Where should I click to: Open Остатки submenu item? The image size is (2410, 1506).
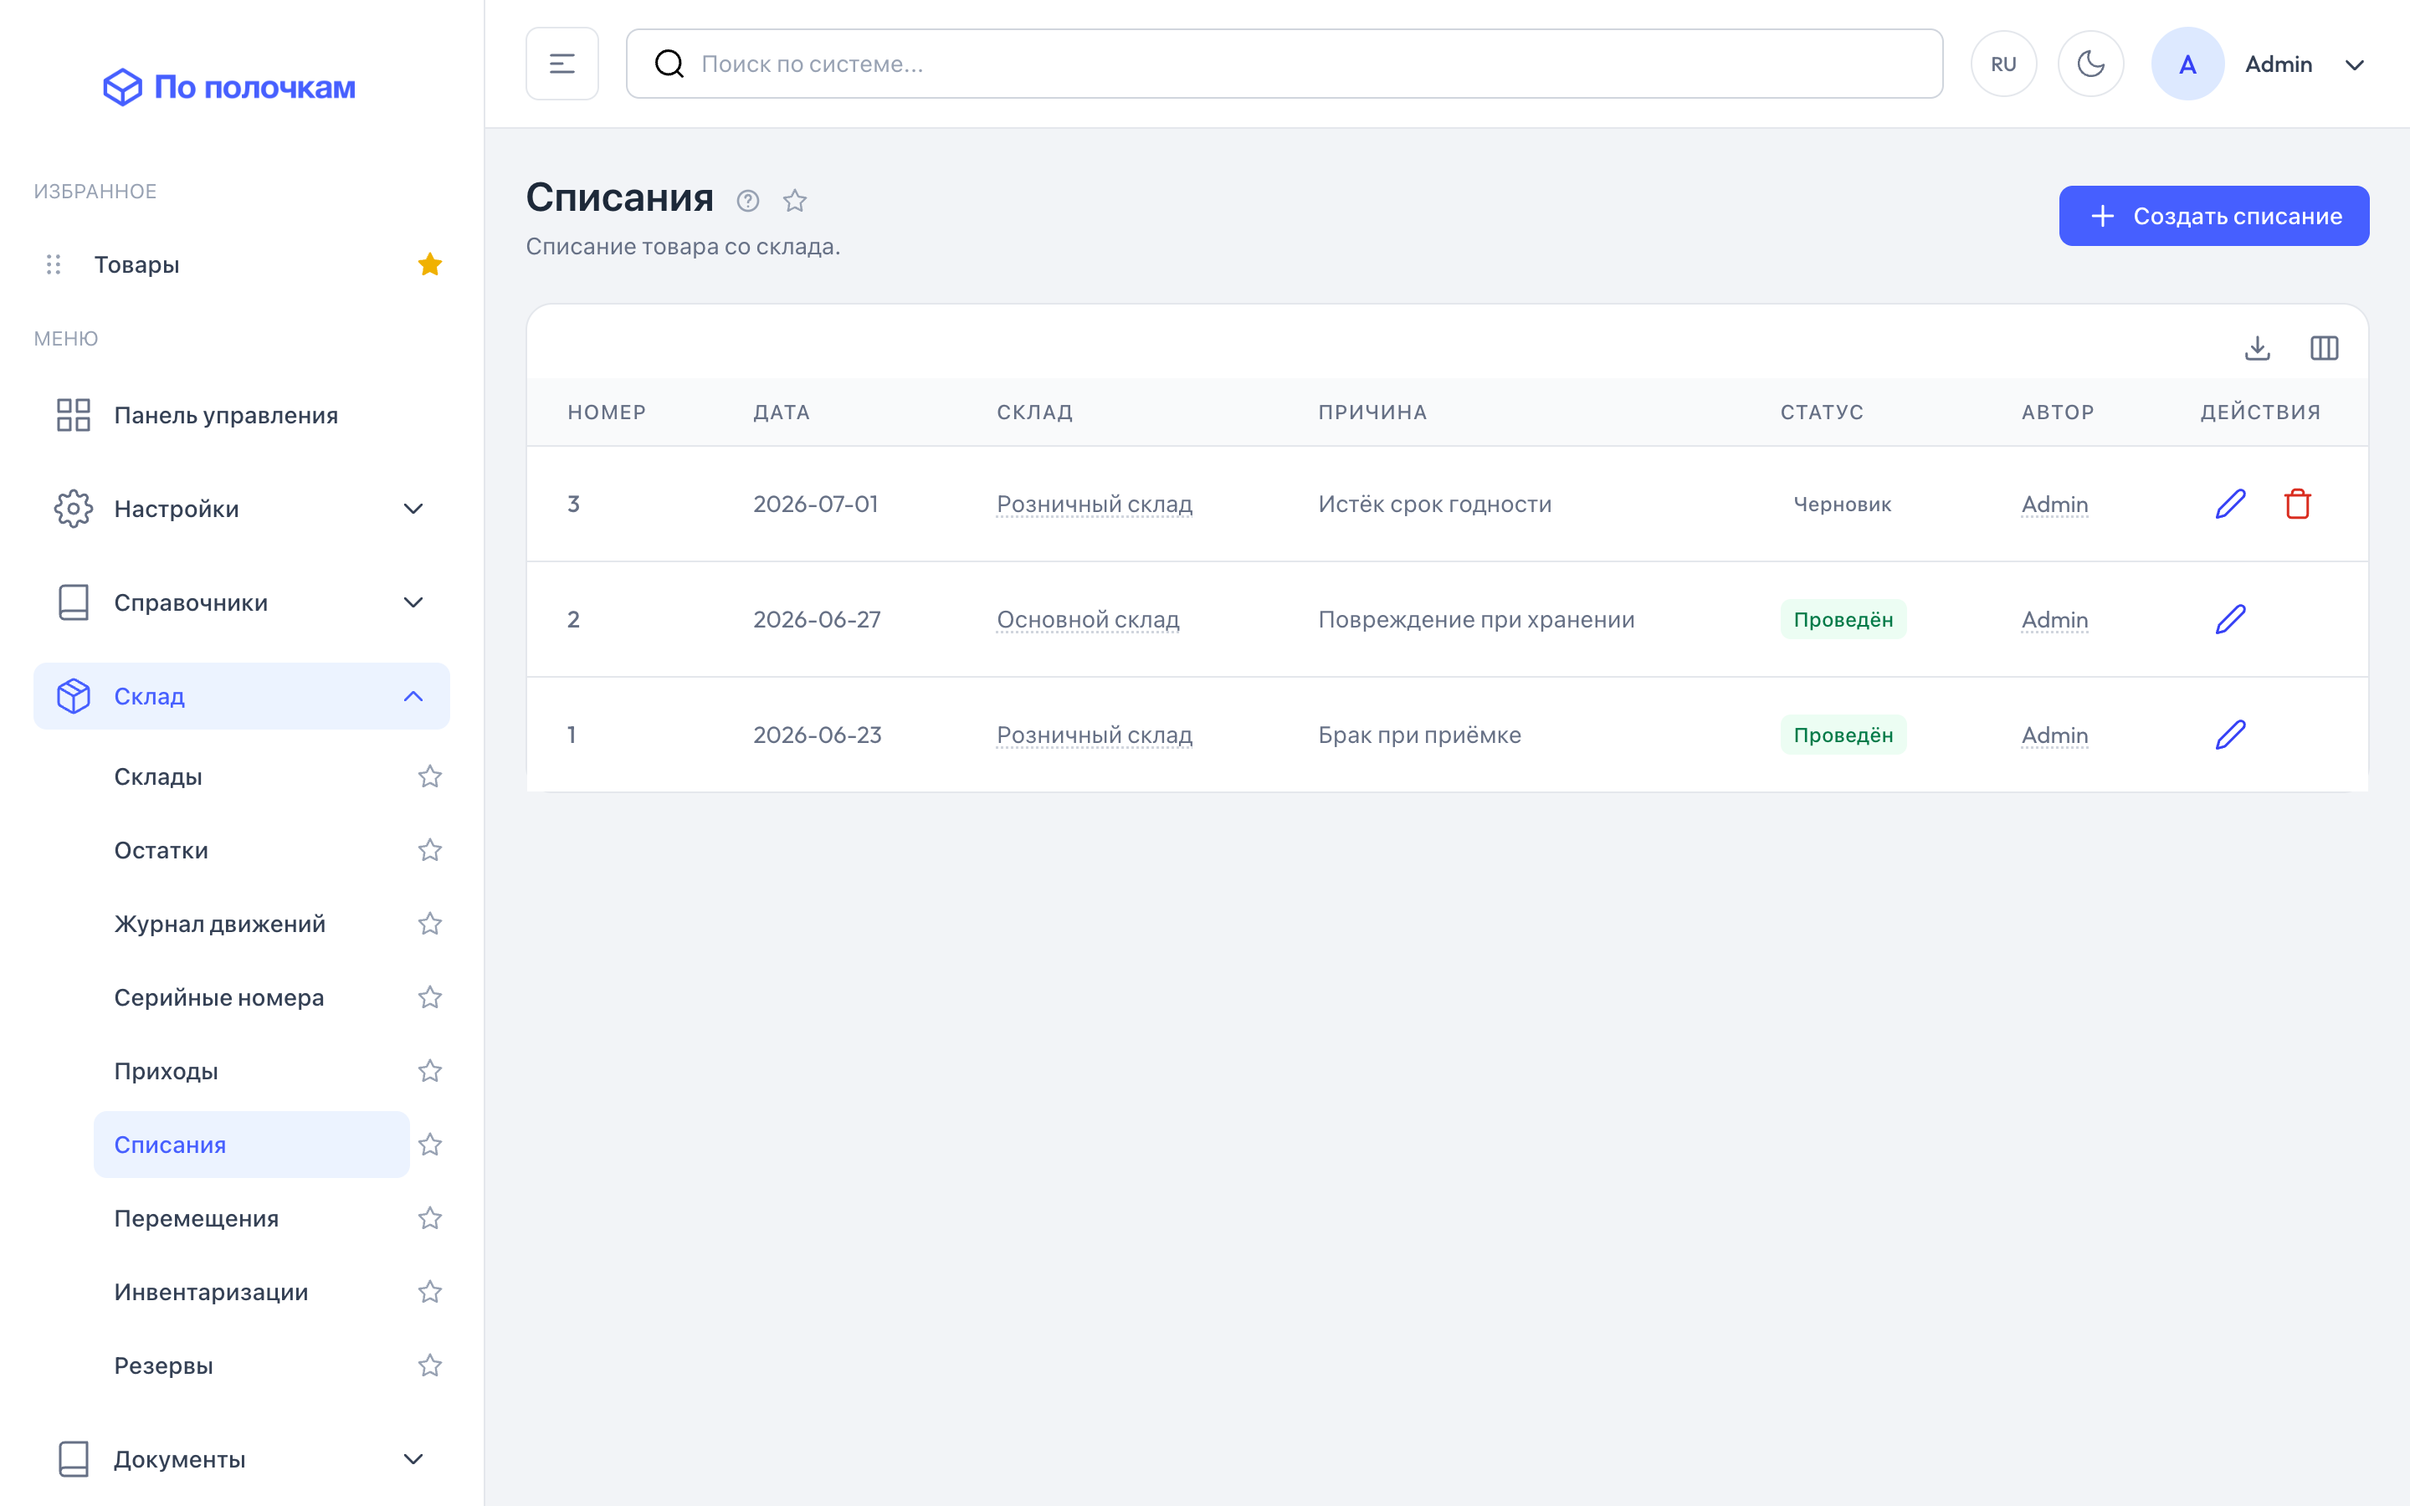tap(162, 851)
